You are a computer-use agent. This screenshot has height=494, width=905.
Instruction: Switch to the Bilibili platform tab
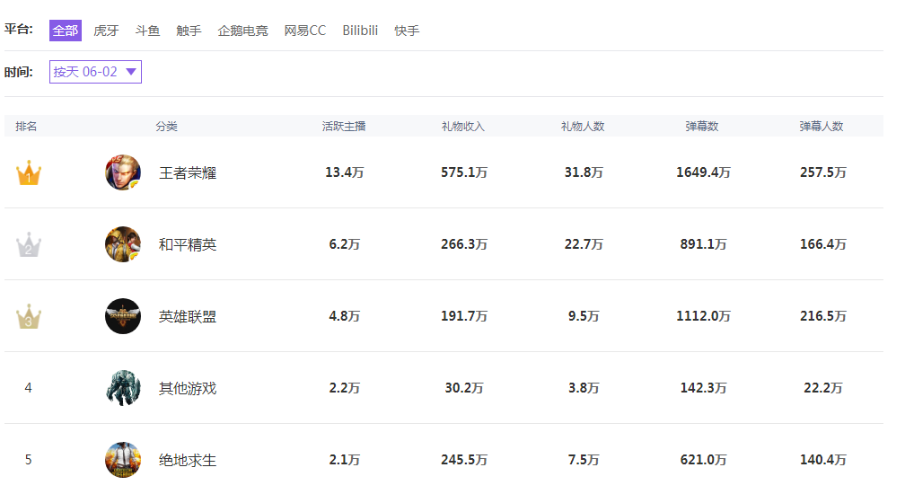point(360,31)
